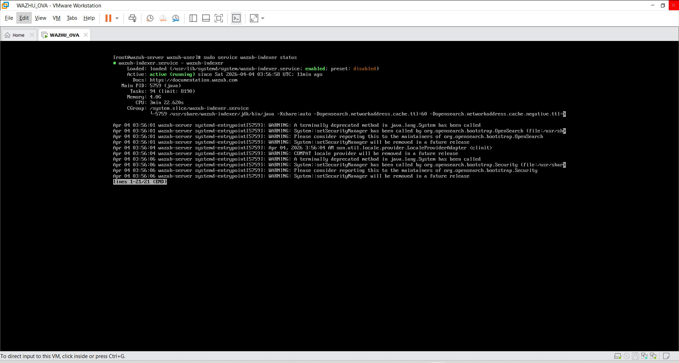Click the Suspend (pause) VM button
The height and width of the screenshot is (363, 679).
pos(108,18)
